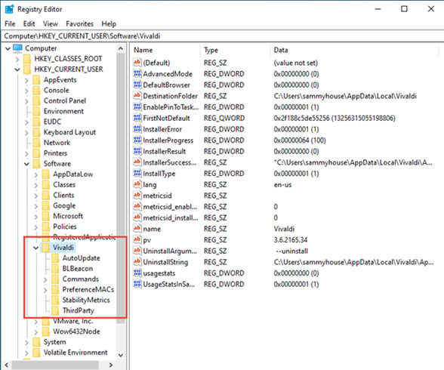Click the HKEY_CLASSES_ROOT folder icon
The image size is (444, 370).
pyautogui.click(x=27, y=59)
